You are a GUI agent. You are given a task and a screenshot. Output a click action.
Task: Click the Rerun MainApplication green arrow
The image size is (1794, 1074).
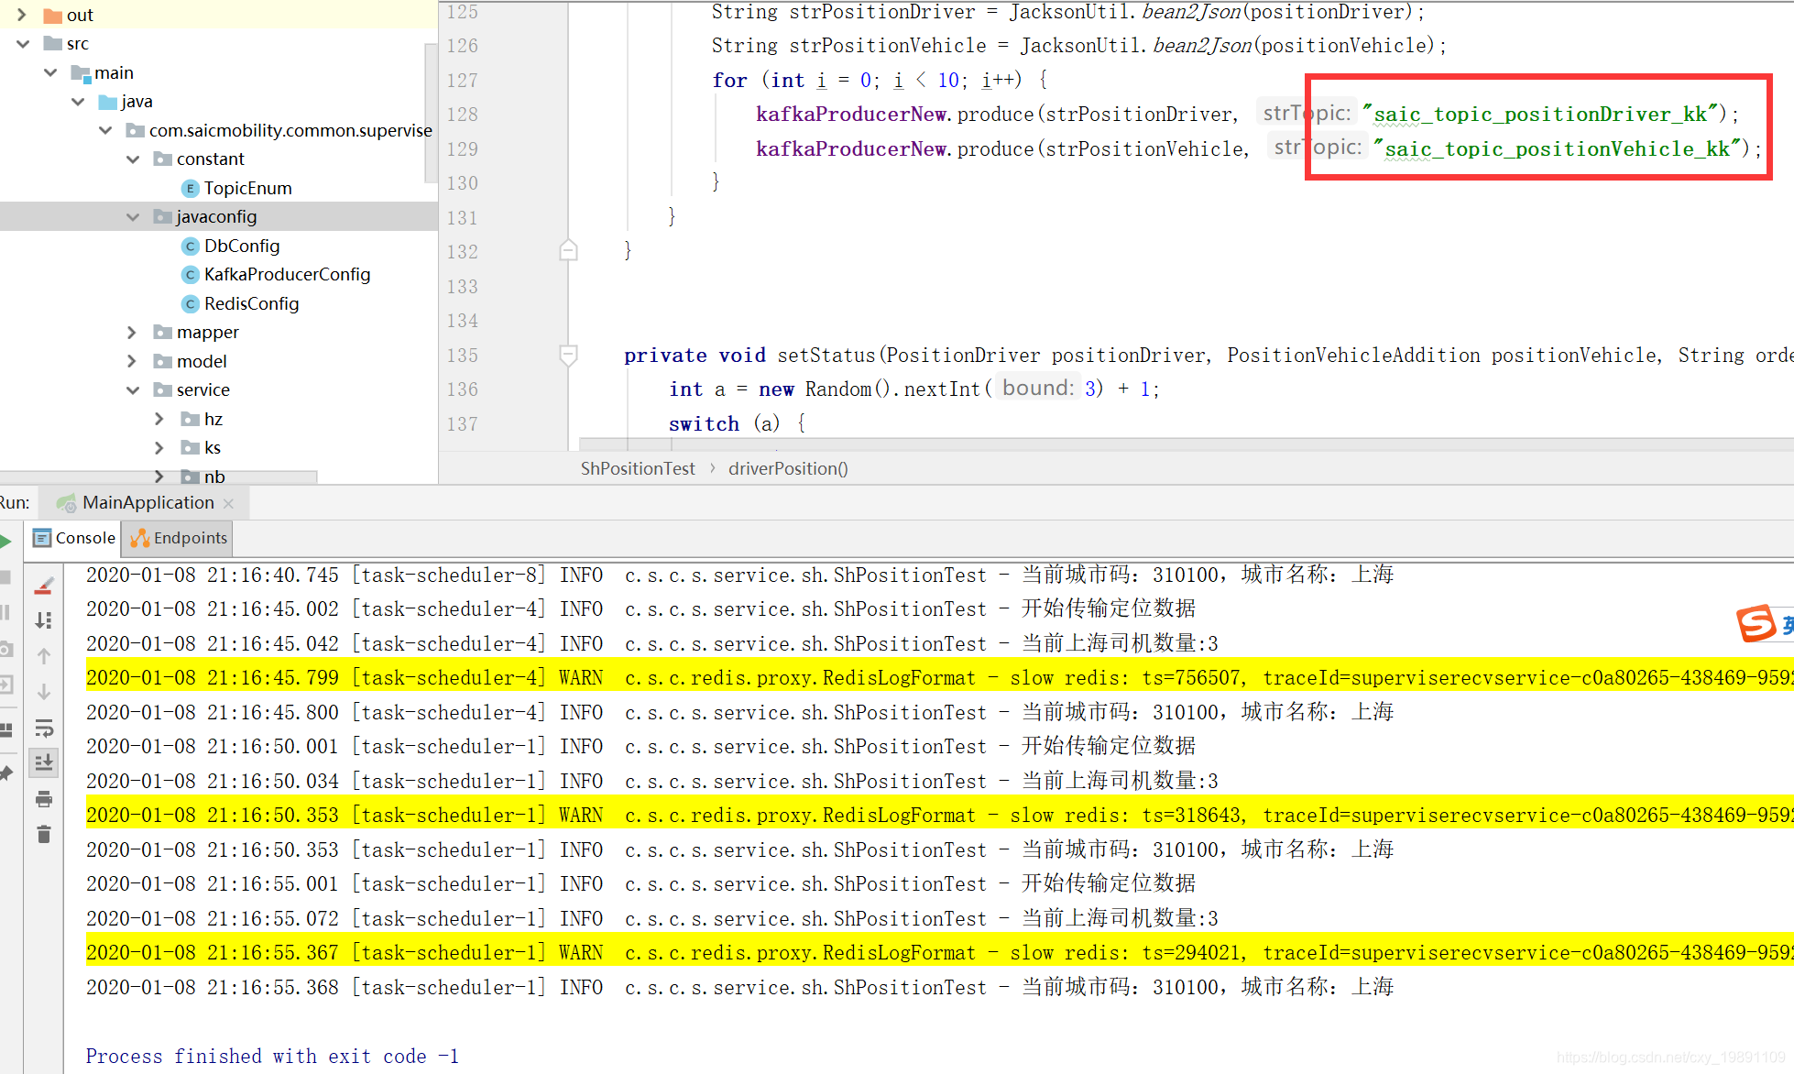[x=5, y=541]
